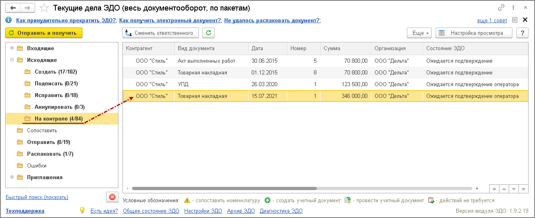Move one row up with up arrow button

point(504,189)
